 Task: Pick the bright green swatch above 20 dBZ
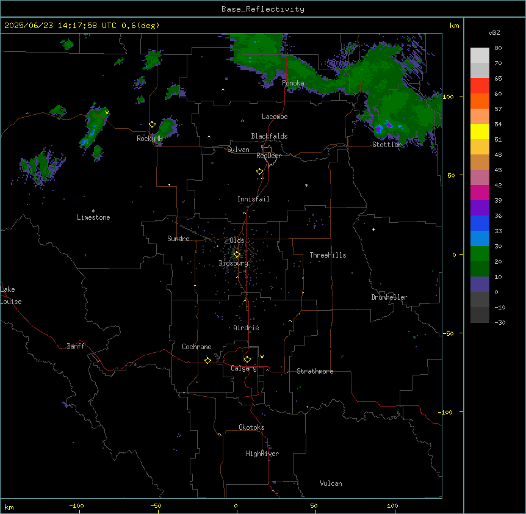(480, 254)
